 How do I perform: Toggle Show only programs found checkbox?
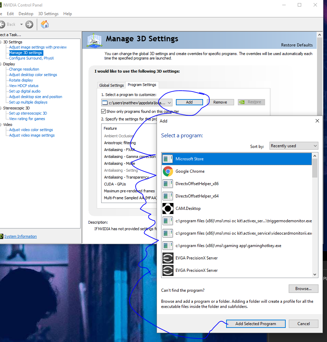pyautogui.click(x=103, y=111)
